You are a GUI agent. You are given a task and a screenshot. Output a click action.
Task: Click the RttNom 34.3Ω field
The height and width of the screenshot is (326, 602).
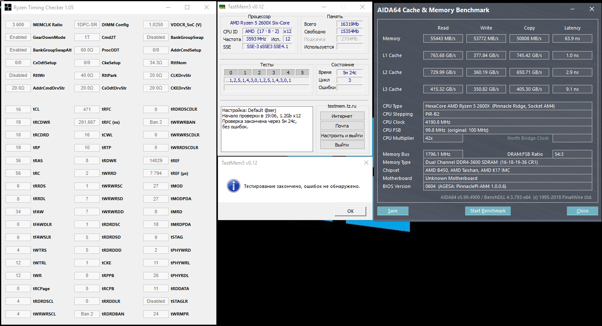click(x=156, y=62)
